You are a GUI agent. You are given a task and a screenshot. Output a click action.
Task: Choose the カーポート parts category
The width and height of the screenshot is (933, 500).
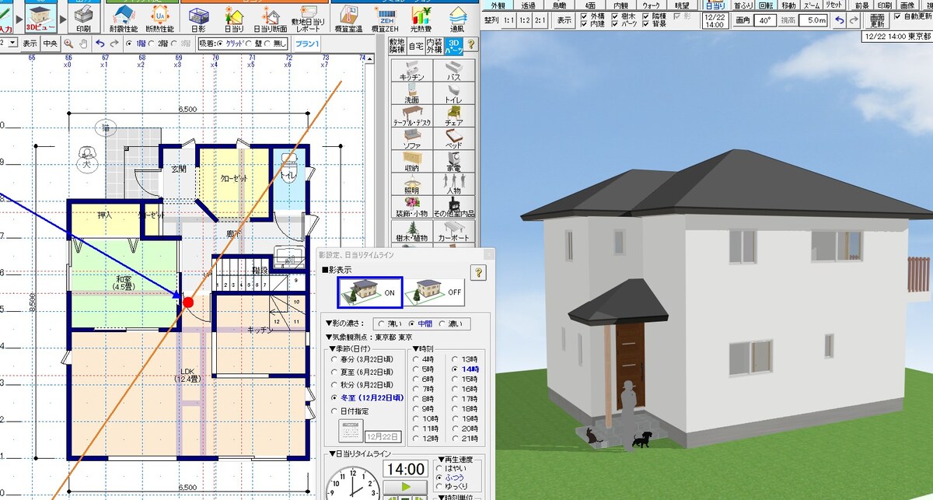(x=454, y=231)
